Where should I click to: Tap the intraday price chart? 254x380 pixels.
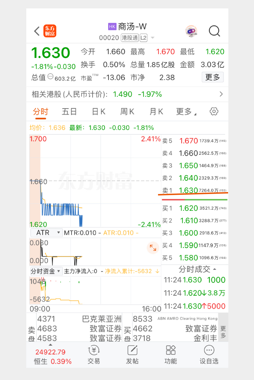coord(95,181)
